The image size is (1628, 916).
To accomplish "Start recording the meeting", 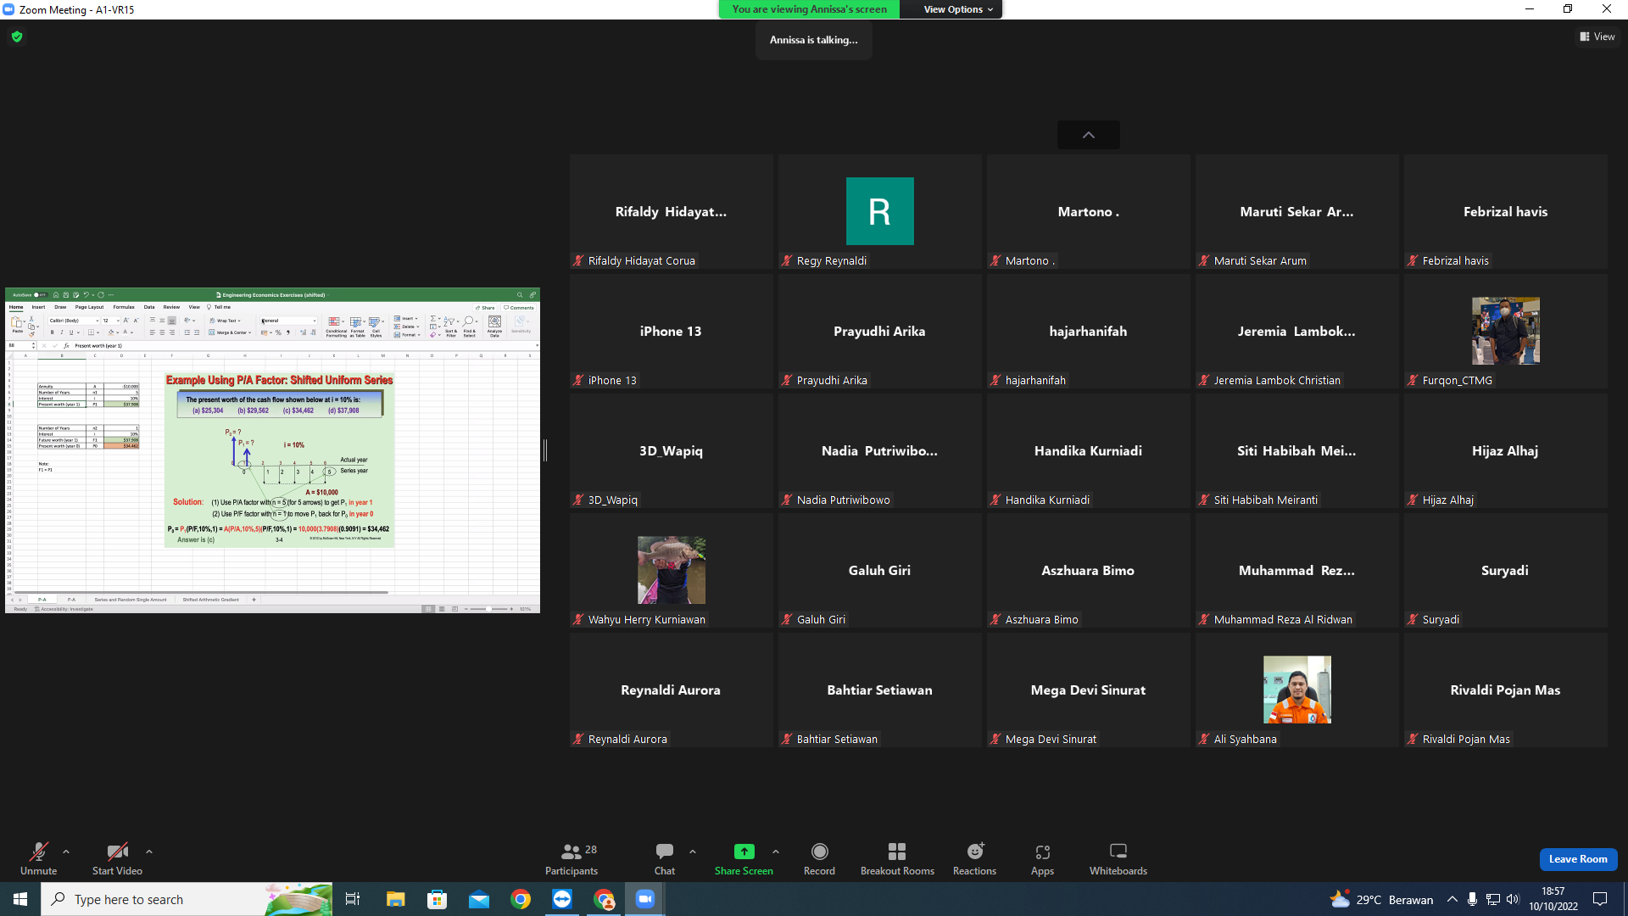I will pyautogui.click(x=819, y=858).
